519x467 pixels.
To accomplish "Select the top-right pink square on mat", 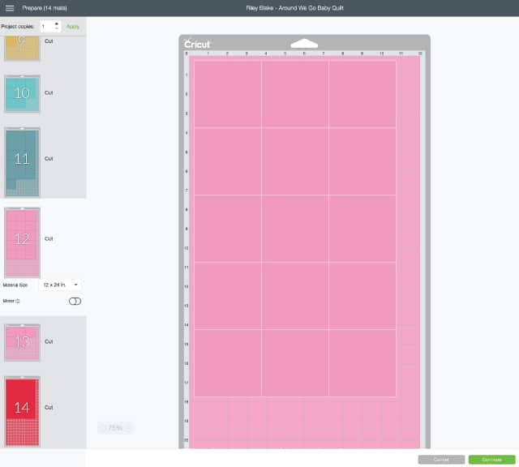I will pos(362,94).
